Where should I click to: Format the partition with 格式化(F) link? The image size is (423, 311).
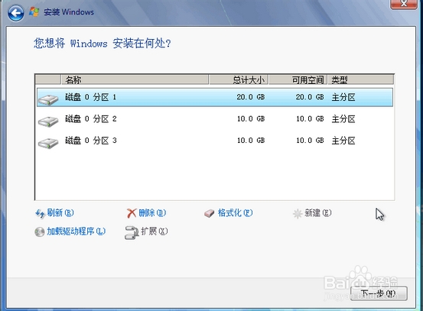tap(236, 213)
